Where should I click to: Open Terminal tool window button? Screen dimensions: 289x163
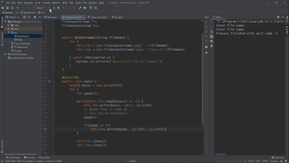tap(29, 158)
